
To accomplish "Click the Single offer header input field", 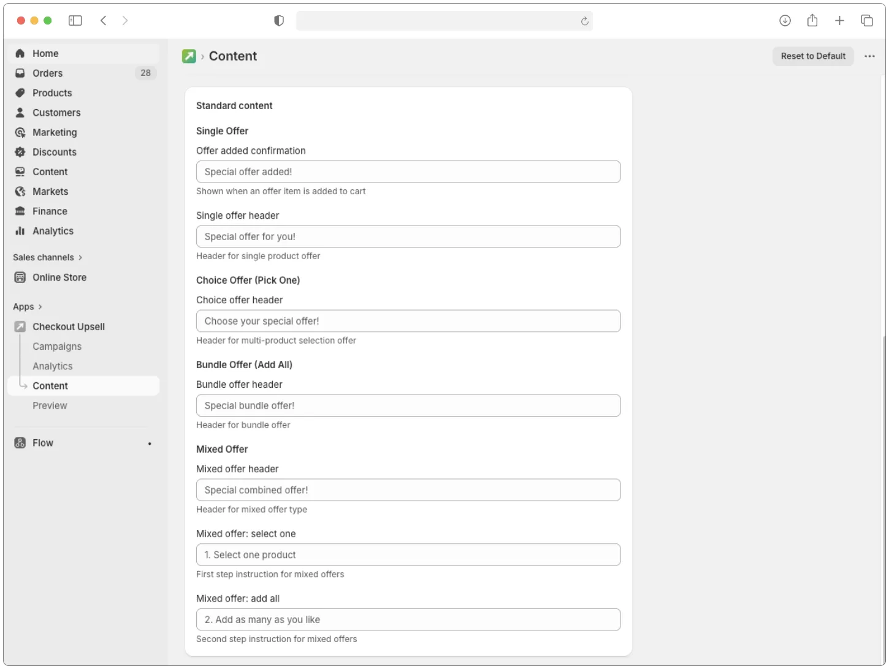I will click(408, 236).
